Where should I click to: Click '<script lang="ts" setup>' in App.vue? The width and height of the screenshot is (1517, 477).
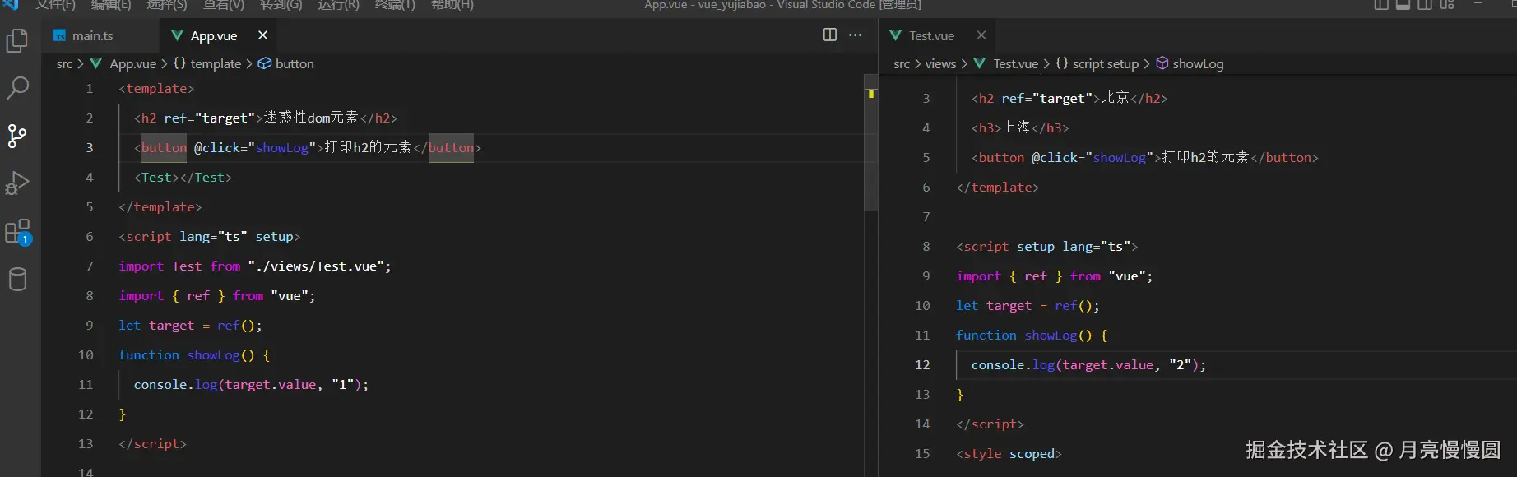click(x=210, y=236)
